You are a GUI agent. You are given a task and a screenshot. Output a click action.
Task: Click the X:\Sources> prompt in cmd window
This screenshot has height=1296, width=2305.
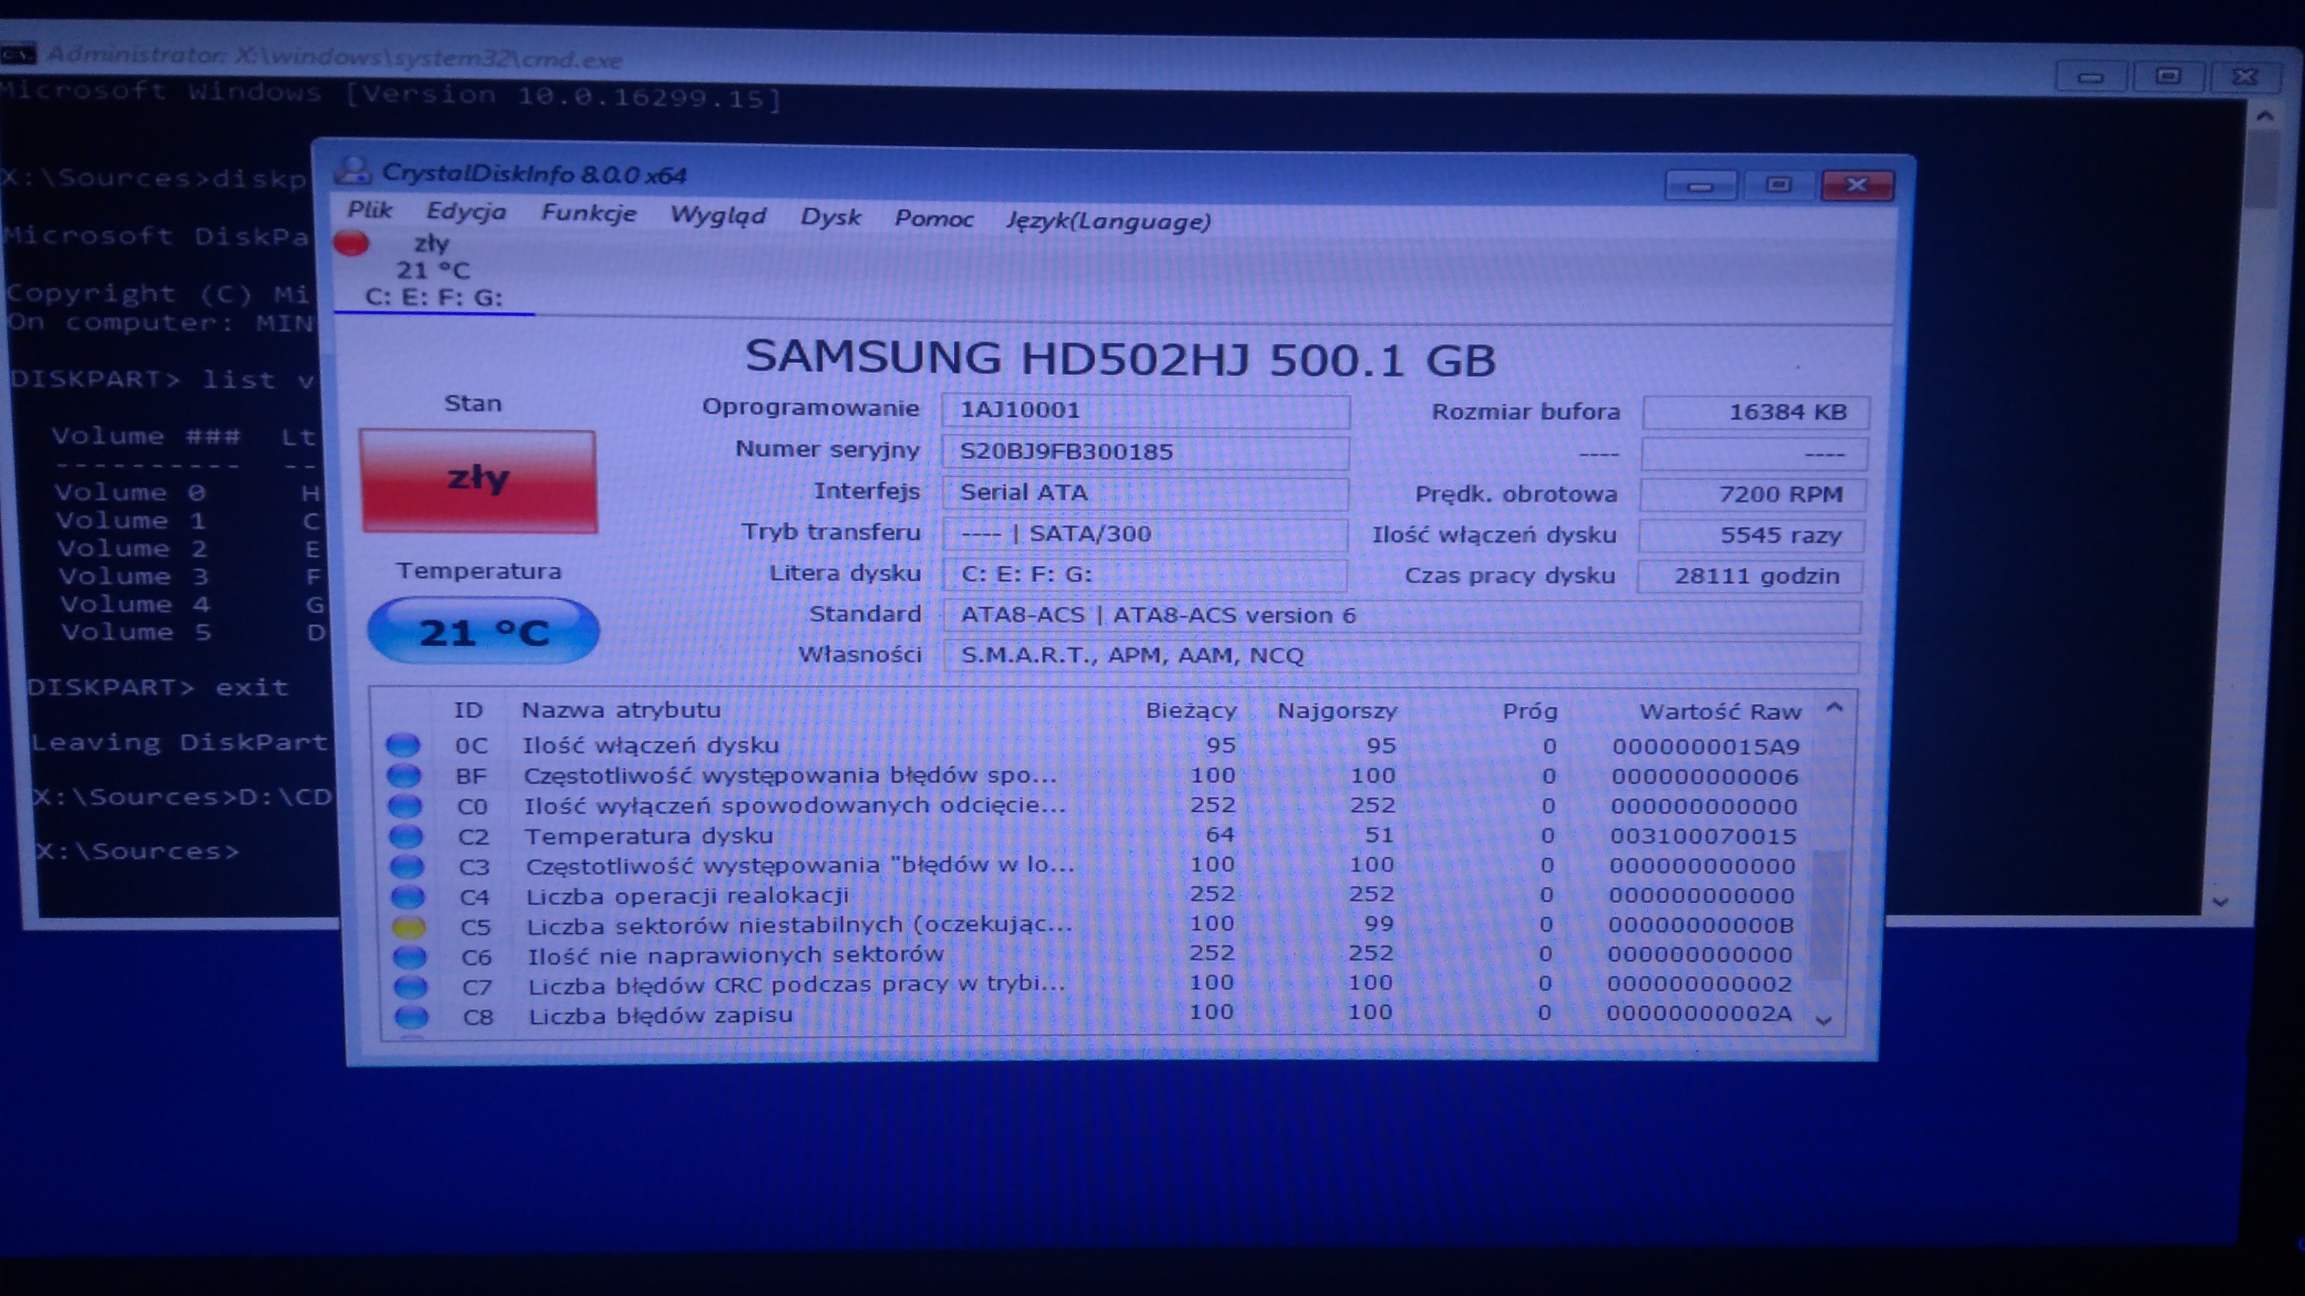[138, 851]
